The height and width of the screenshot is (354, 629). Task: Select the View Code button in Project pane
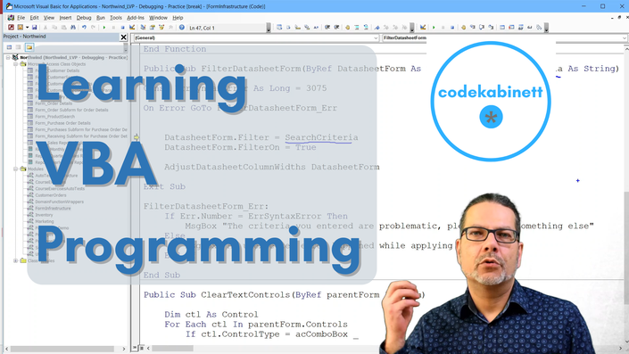tap(9, 47)
